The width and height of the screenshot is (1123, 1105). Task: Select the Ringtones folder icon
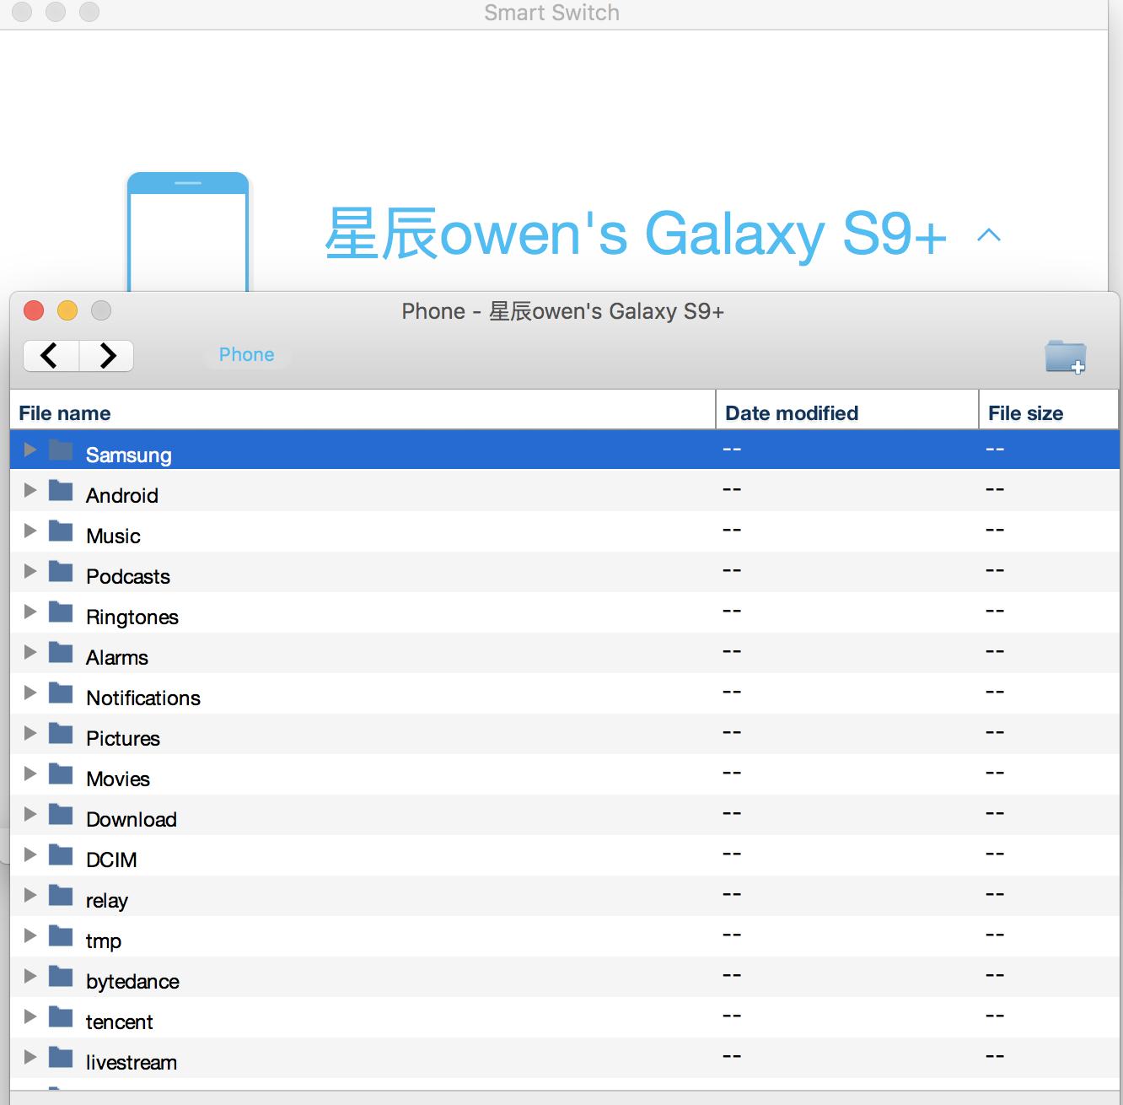point(61,612)
